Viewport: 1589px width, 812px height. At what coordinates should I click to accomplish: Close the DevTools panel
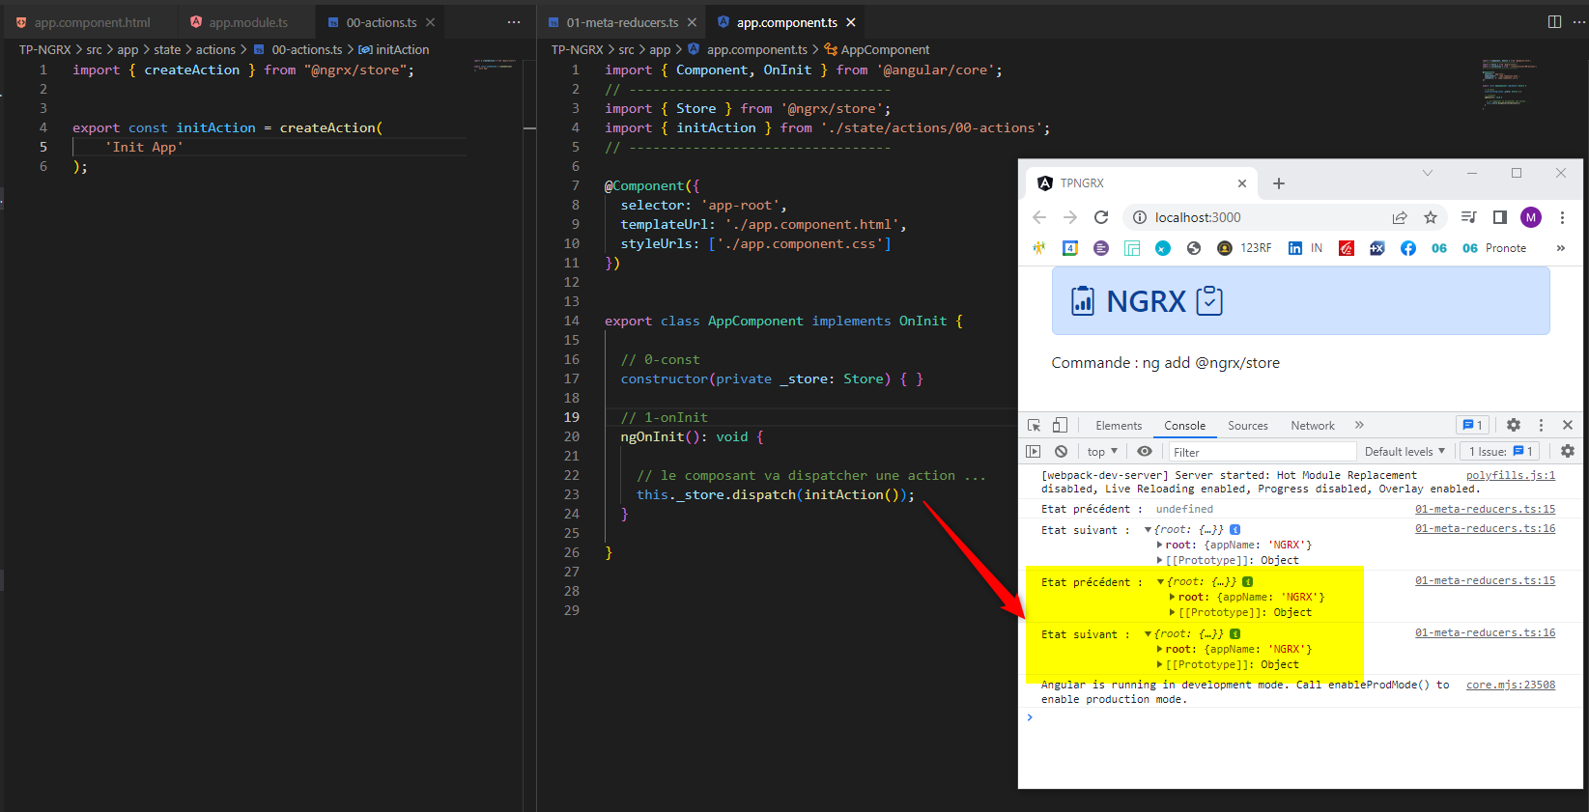1568,425
